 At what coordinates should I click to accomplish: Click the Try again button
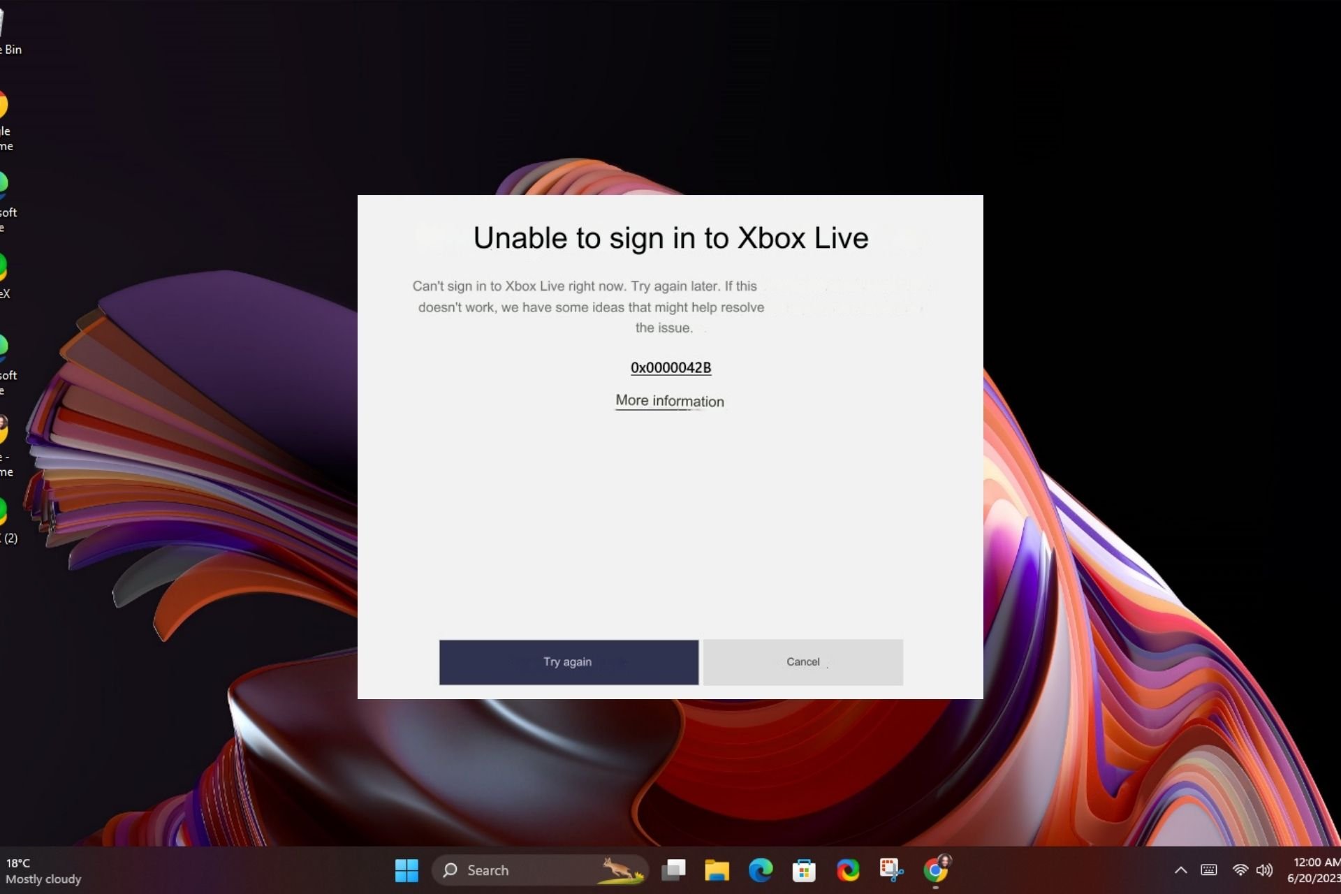tap(569, 662)
